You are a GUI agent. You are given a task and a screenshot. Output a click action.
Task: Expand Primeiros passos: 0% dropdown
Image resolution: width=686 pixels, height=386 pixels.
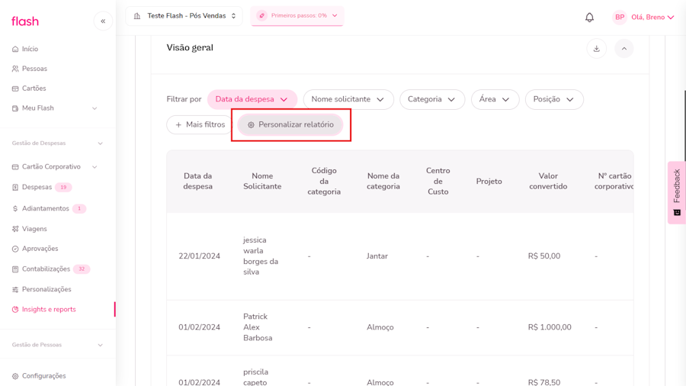(297, 16)
